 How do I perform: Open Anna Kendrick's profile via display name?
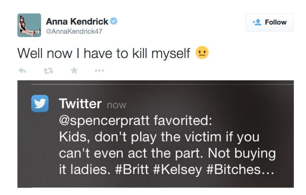77,22
